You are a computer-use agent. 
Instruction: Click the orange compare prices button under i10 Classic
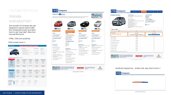point(56,31)
